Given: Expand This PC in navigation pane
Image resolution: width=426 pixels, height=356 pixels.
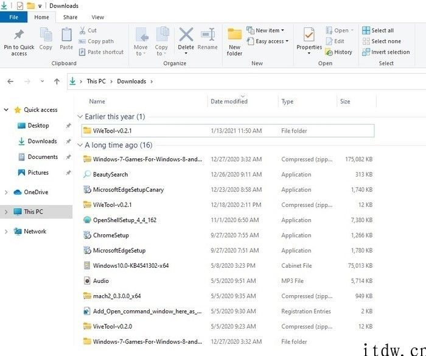Looking at the screenshot, I should coord(6,212).
